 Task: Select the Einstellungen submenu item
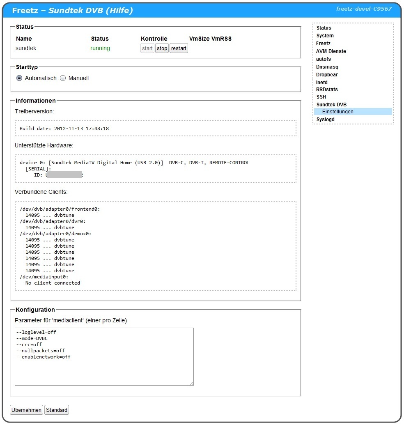[x=337, y=112]
